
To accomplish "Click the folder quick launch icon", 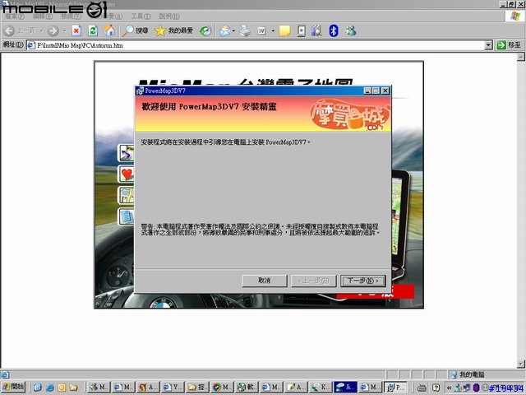I will tap(73, 388).
